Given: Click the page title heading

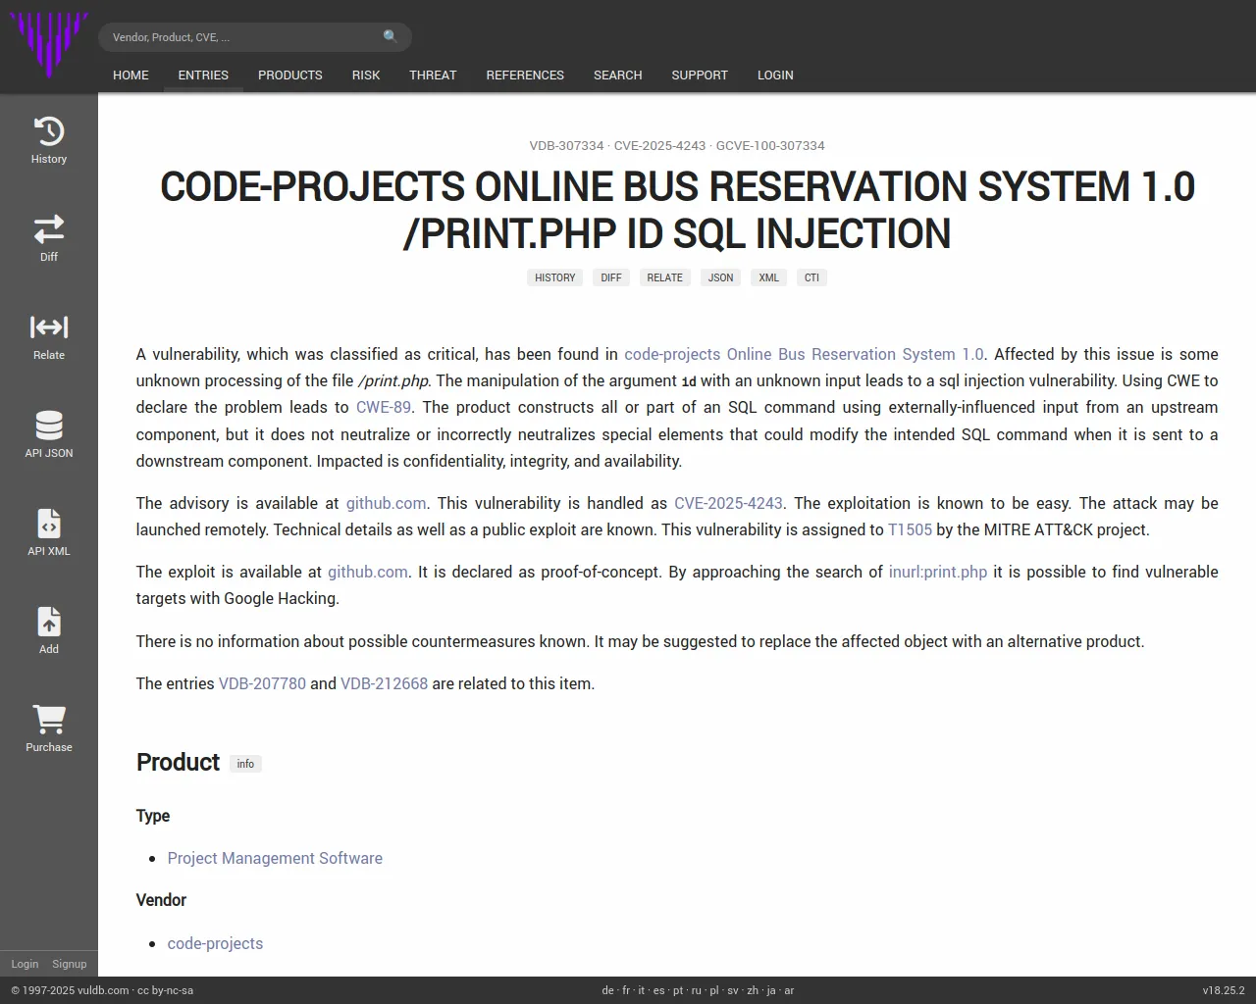Looking at the screenshot, I should tap(677, 210).
